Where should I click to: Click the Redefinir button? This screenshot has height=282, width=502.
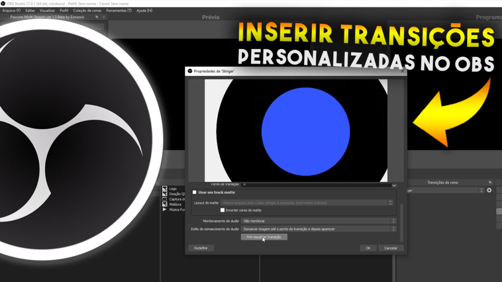coord(201,248)
